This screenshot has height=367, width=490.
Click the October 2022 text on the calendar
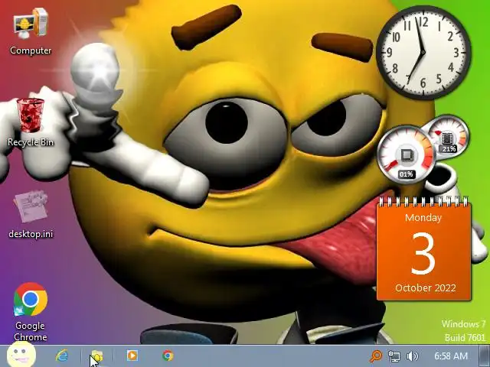click(x=426, y=287)
